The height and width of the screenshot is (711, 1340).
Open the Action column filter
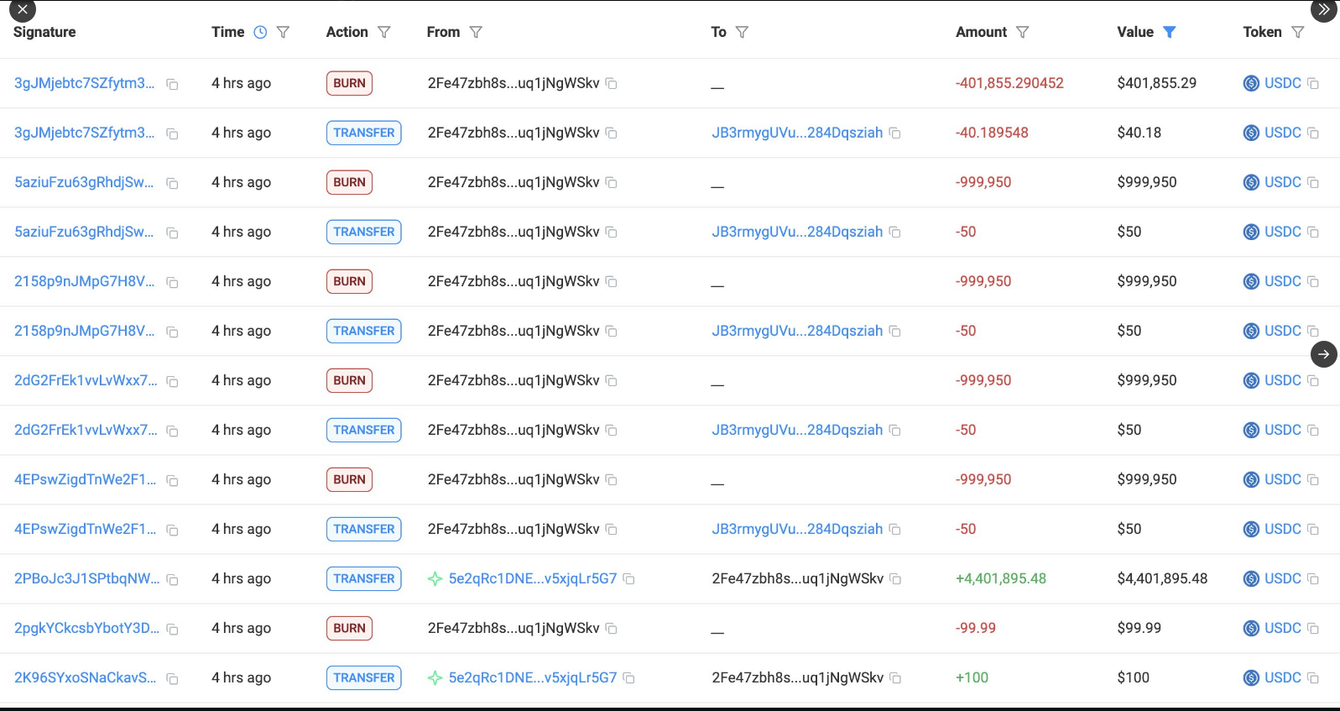(384, 32)
